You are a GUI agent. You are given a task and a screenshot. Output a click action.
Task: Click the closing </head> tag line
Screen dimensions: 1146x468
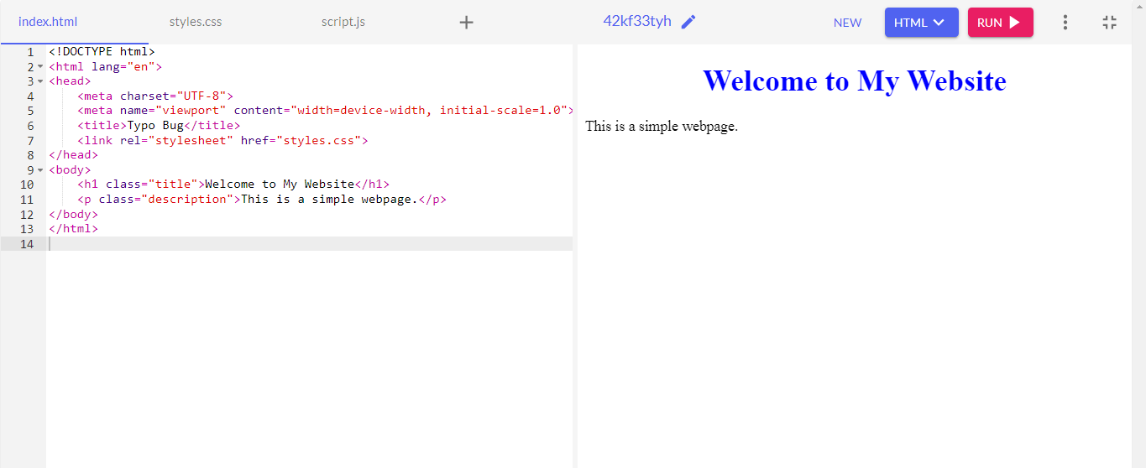click(73, 155)
